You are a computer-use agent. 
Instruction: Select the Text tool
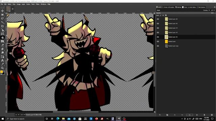coord(2,61)
